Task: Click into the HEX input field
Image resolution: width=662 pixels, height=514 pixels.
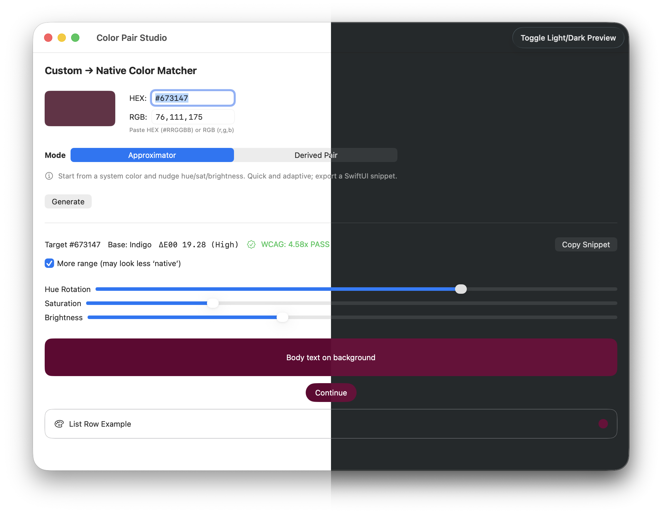Action: 193,98
